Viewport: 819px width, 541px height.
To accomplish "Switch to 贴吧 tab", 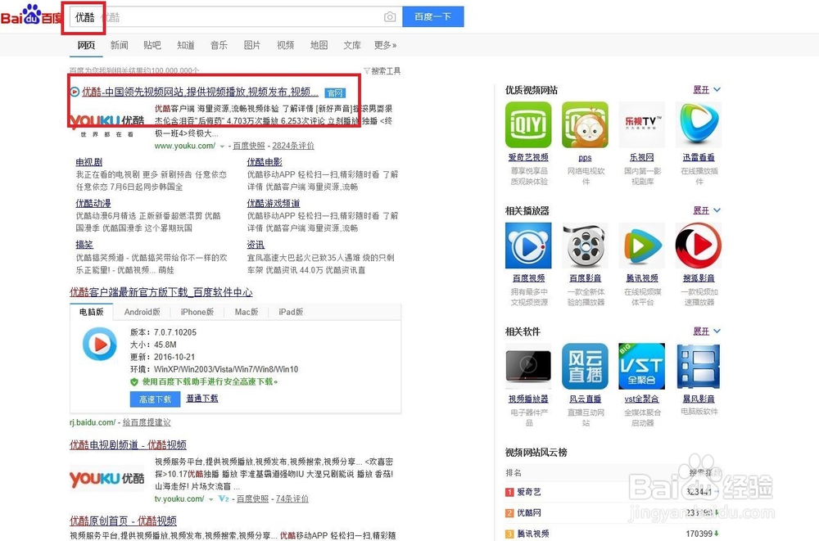I will coord(152,46).
